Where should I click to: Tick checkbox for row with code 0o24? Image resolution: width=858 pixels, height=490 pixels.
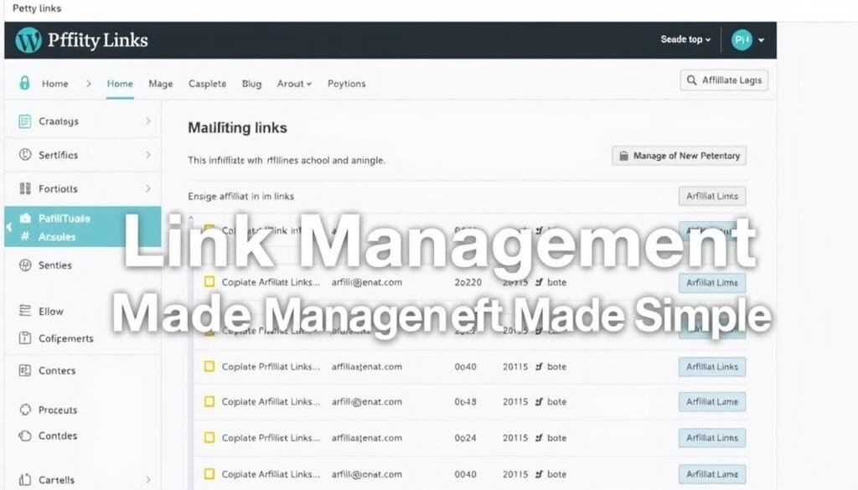tap(209, 437)
